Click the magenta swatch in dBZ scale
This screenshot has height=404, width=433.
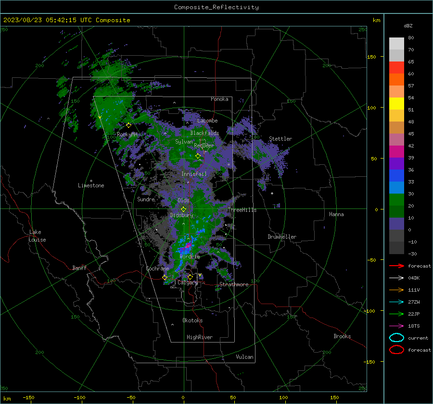pos(396,152)
